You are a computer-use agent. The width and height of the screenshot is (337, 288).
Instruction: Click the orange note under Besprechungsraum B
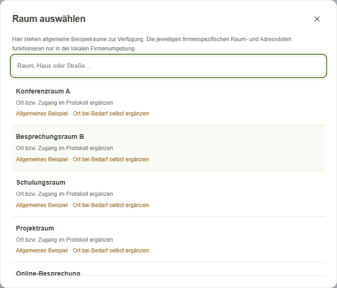(82, 159)
